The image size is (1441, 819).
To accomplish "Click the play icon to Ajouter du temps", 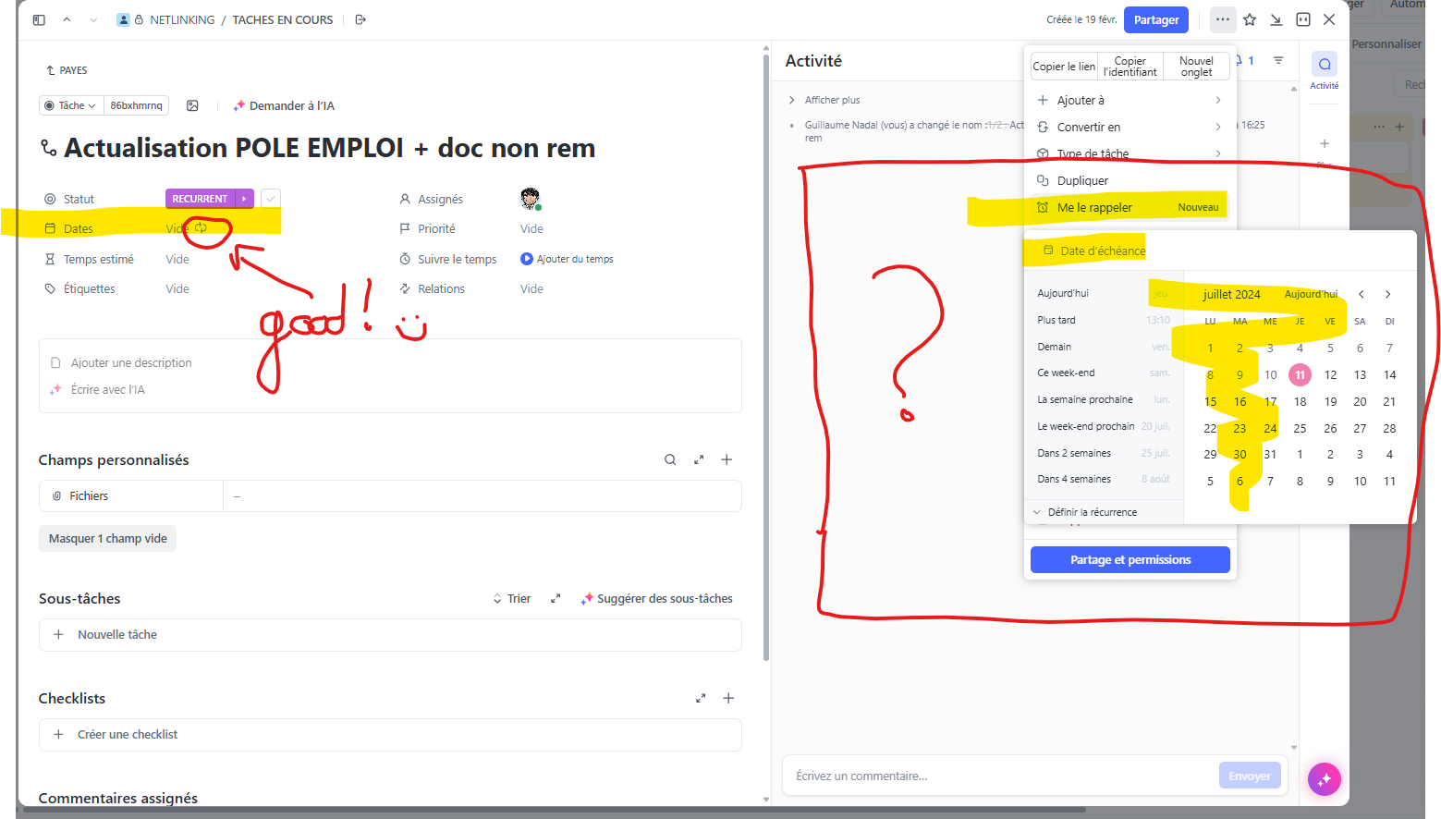I will pos(528,259).
